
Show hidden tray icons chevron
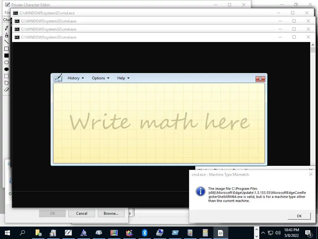point(263,233)
